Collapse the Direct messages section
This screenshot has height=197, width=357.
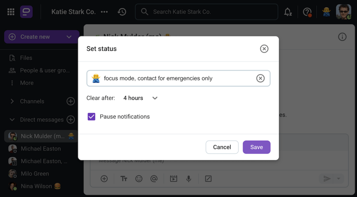[12, 120]
